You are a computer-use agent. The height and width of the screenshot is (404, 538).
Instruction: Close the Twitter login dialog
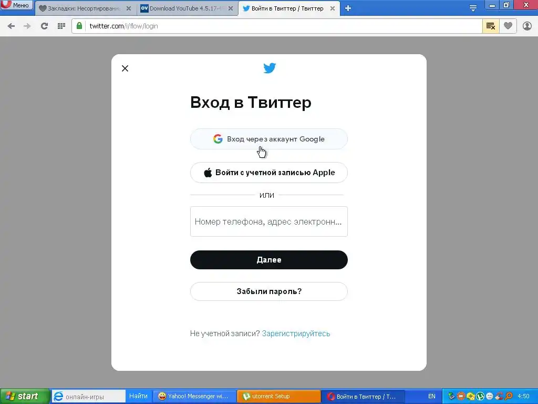click(x=125, y=68)
